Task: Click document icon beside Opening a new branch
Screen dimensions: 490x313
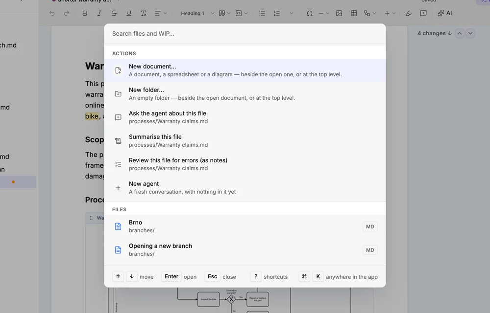Action: (118, 250)
